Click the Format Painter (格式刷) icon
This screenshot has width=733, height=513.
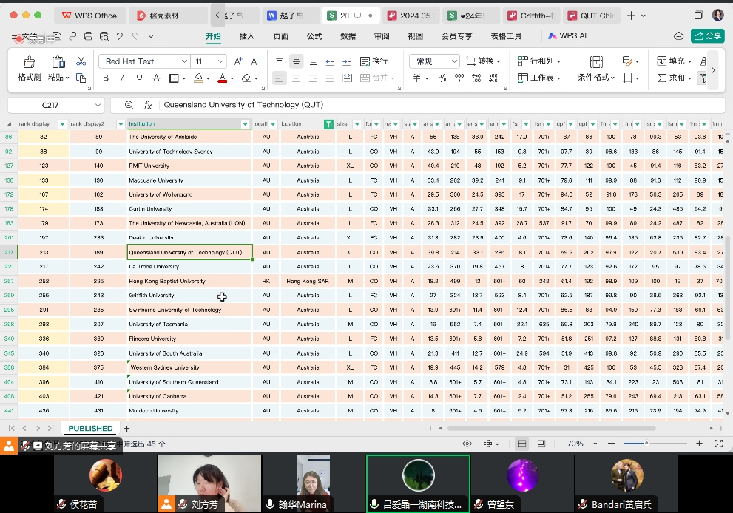point(29,62)
